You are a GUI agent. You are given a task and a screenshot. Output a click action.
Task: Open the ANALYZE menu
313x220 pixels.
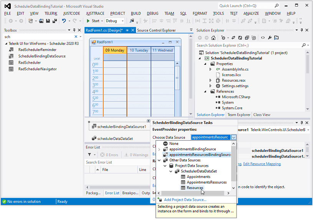pyautogui.click(x=251, y=13)
